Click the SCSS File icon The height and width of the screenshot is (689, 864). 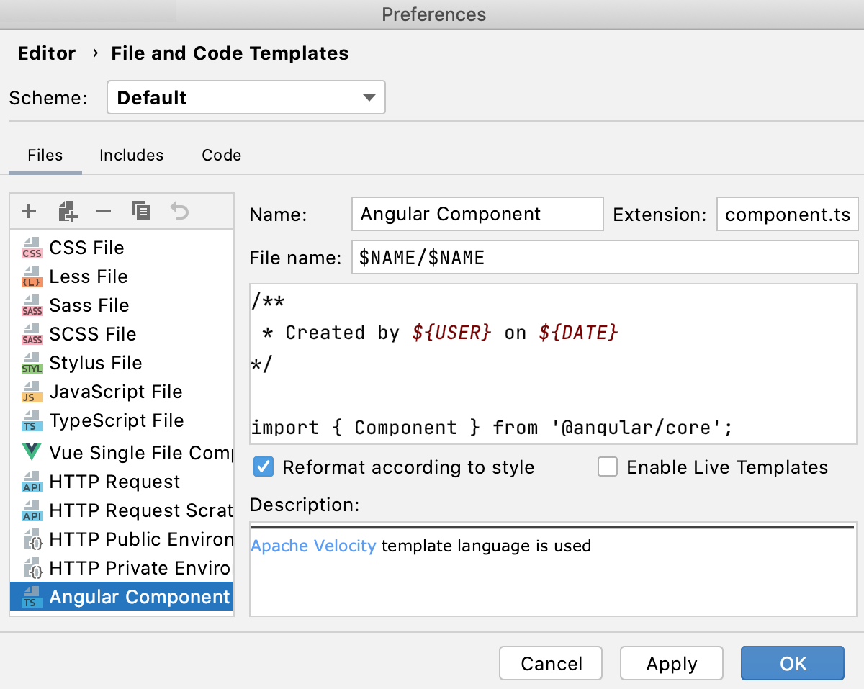pyautogui.click(x=32, y=334)
